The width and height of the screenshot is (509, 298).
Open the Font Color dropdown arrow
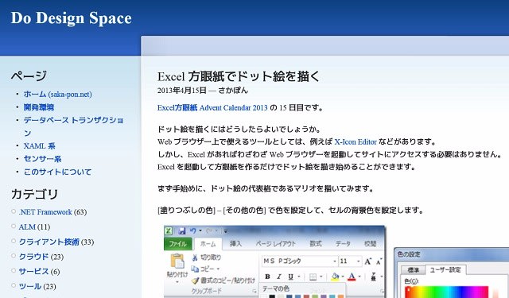click(359, 277)
